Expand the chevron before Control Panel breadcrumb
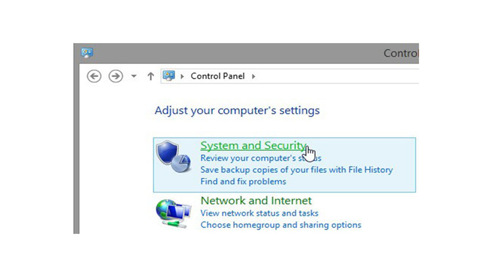This screenshot has height=277, width=493. [182, 76]
